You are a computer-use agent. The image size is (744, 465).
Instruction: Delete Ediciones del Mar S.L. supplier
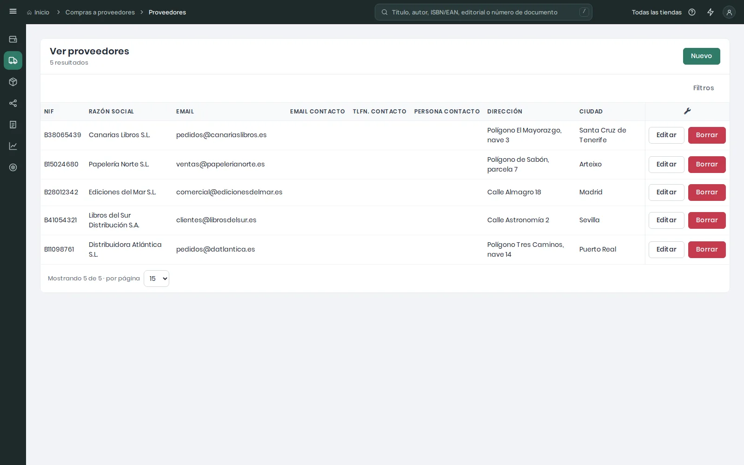pos(707,193)
